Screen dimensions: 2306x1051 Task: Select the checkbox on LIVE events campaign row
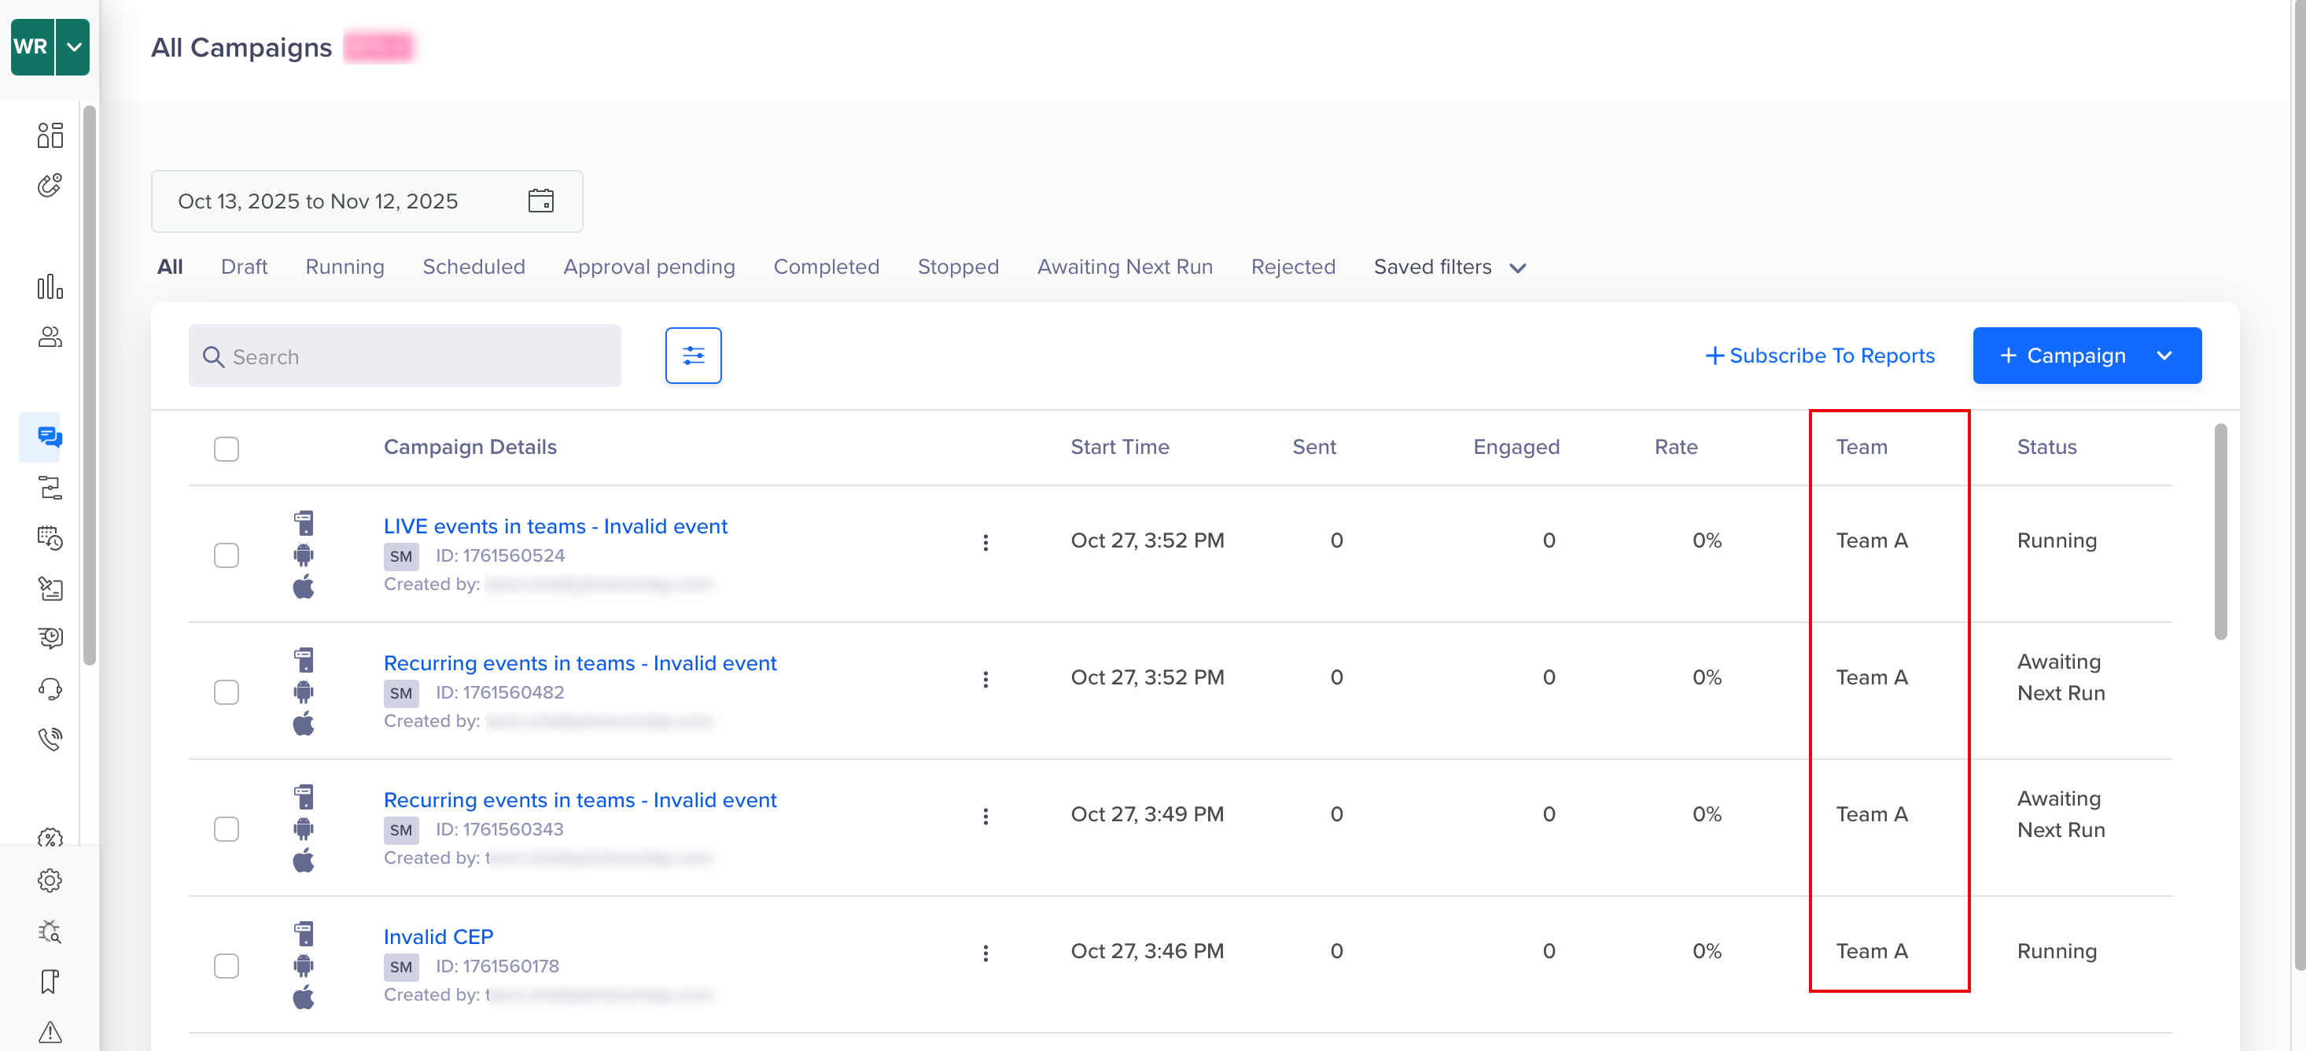227,555
